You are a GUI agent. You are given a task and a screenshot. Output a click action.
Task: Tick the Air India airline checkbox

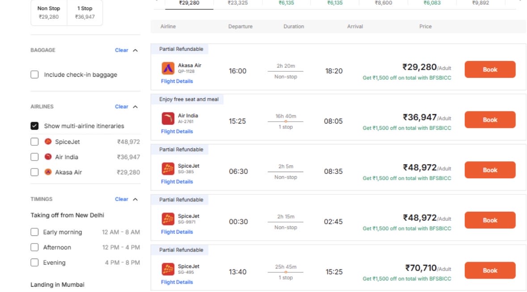tap(34, 157)
